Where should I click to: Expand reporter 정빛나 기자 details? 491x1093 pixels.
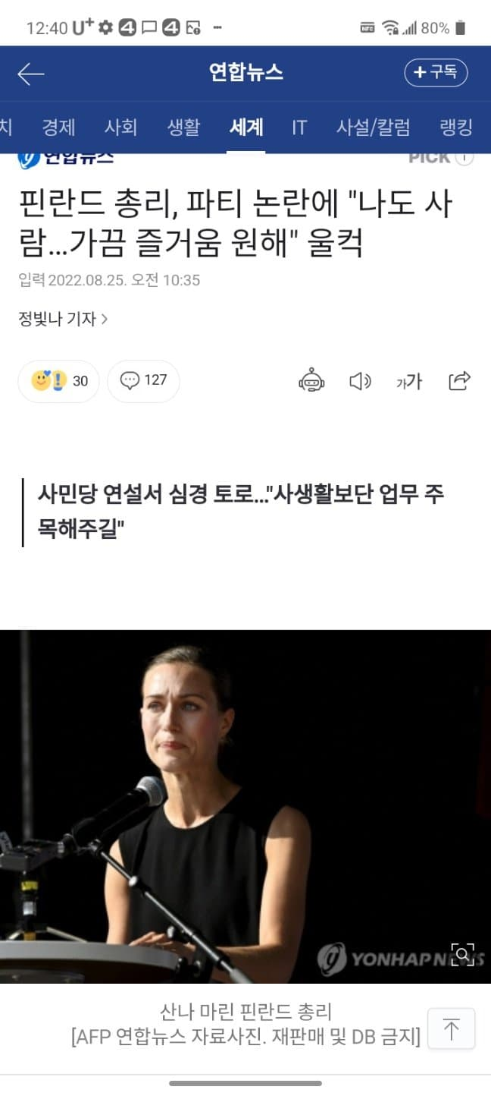[x=63, y=319]
